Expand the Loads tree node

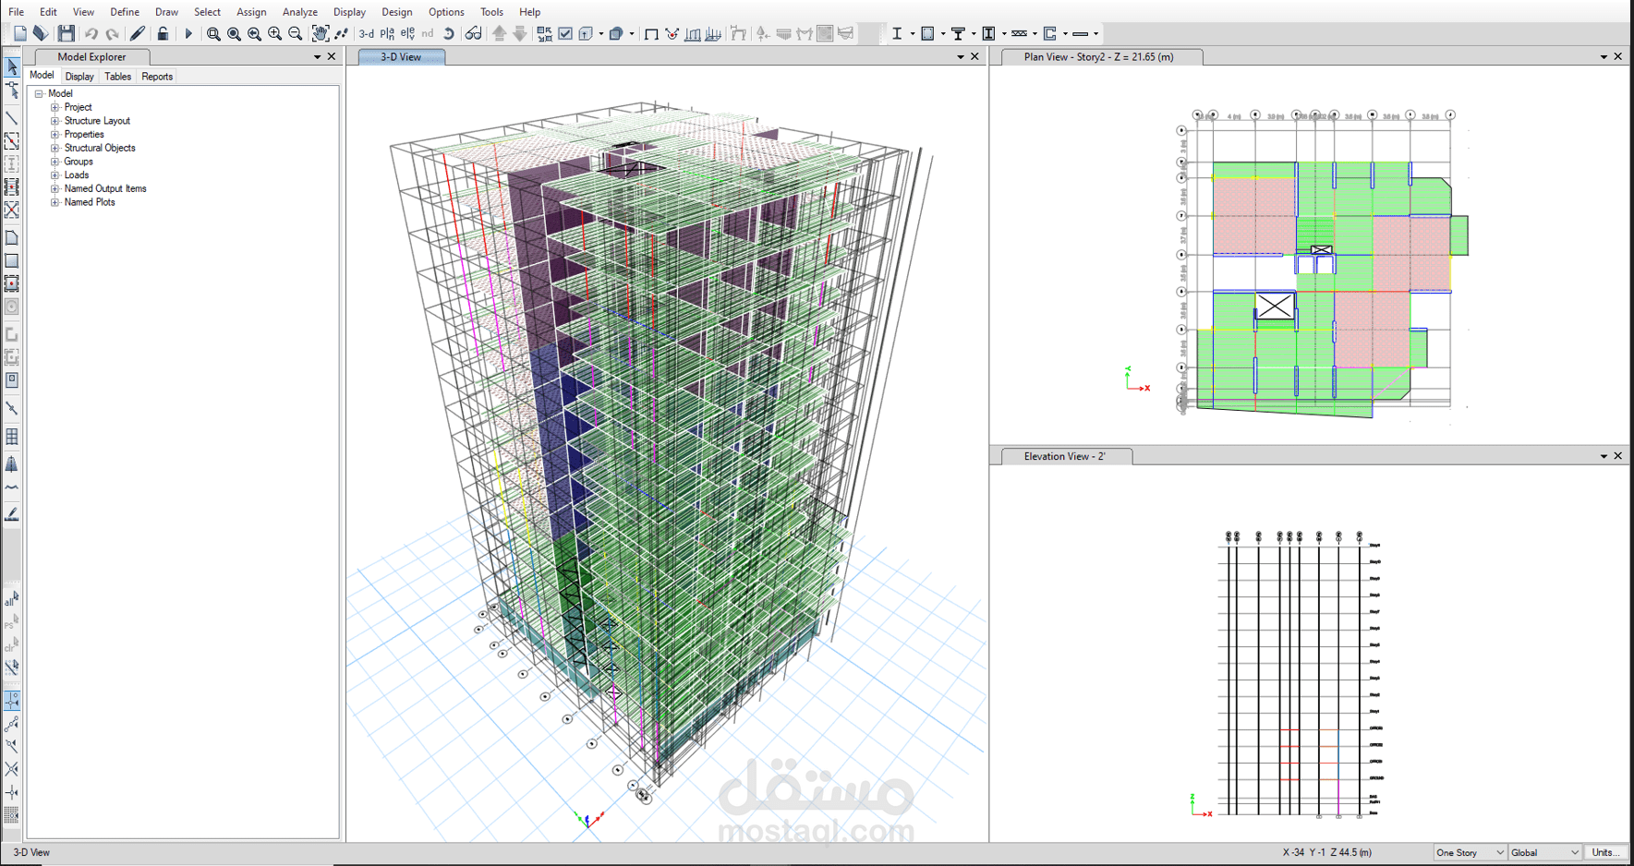click(x=54, y=175)
